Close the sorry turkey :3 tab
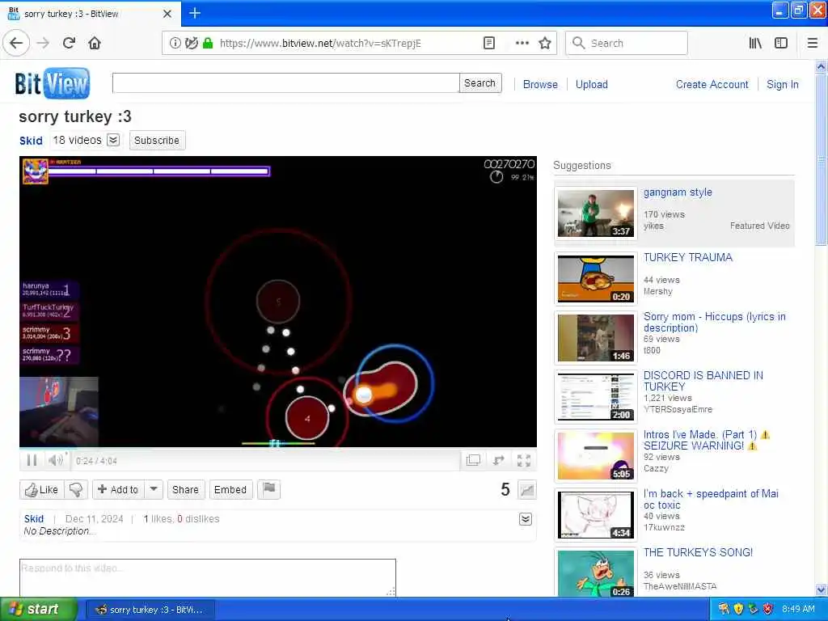Image resolution: width=828 pixels, height=621 pixels. coord(167,14)
